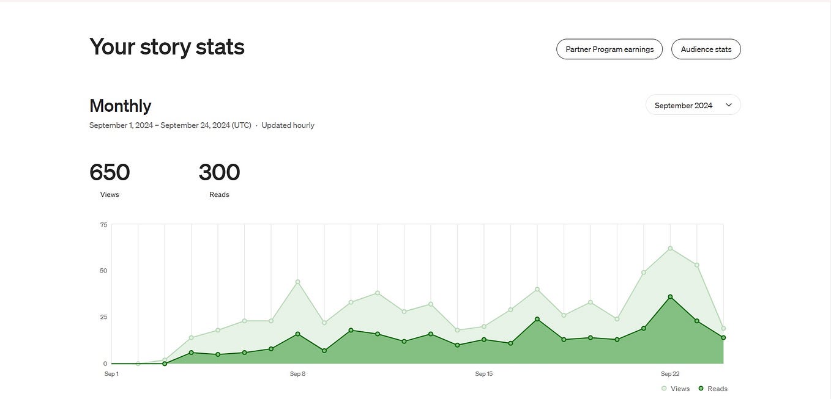
Task: Open Partner Program earnings
Action: [x=609, y=49]
